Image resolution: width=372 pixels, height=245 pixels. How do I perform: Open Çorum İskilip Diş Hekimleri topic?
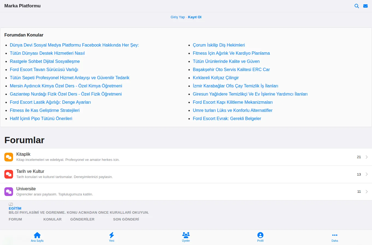(219, 45)
